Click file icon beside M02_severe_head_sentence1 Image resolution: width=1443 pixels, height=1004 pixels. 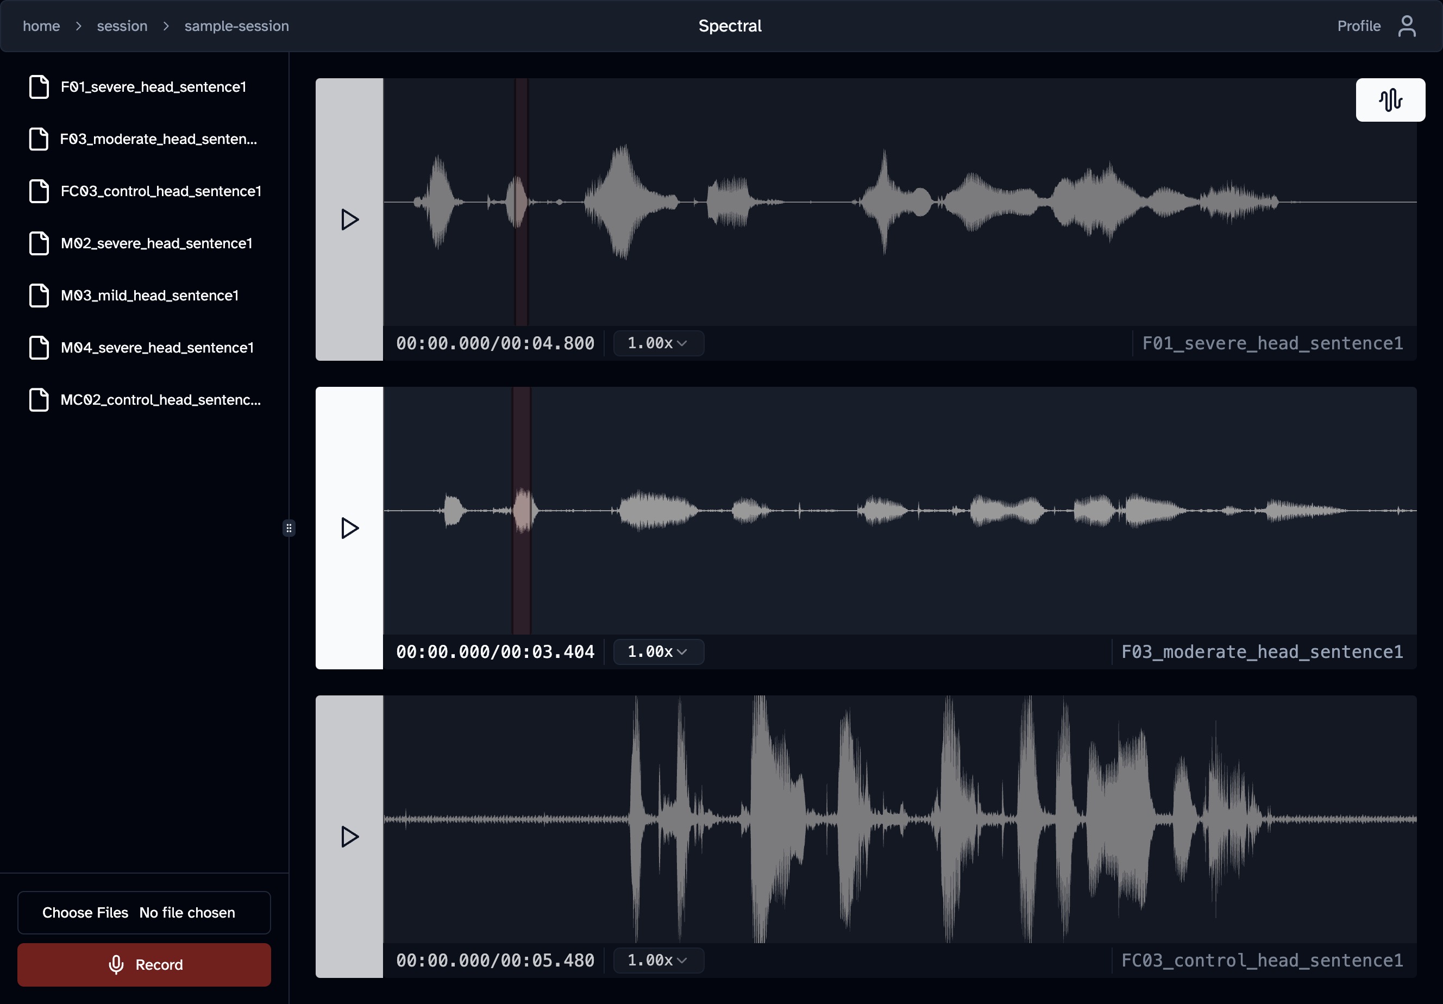tap(39, 243)
